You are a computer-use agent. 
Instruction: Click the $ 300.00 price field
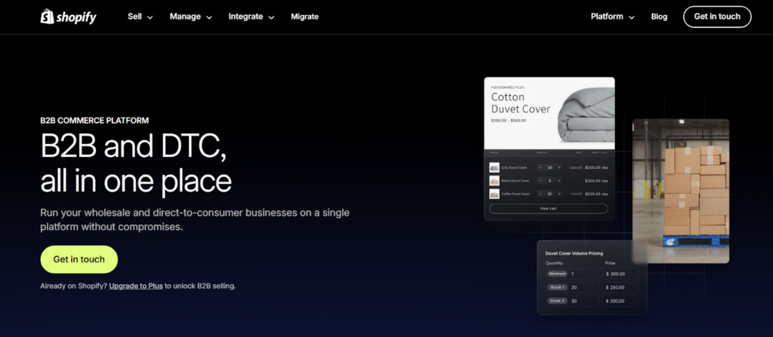(x=621, y=274)
